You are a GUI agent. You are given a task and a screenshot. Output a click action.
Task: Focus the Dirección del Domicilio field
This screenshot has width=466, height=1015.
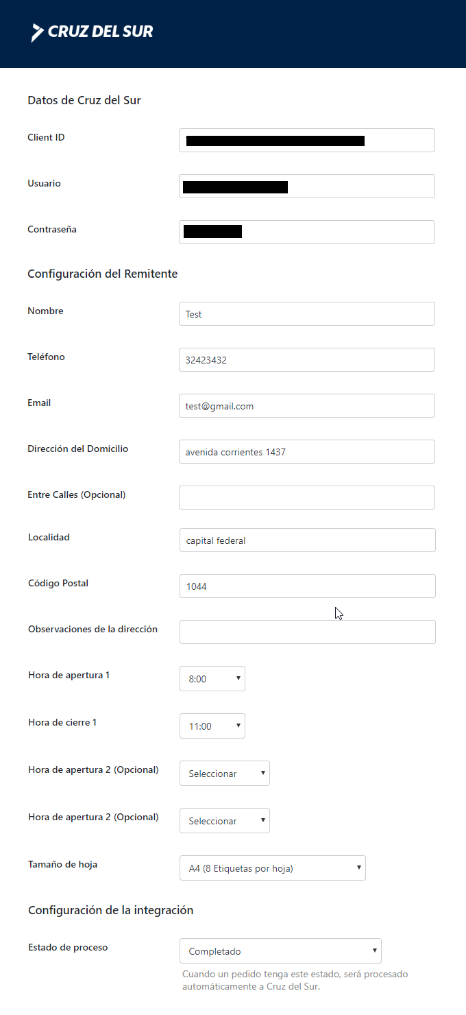coord(306,451)
